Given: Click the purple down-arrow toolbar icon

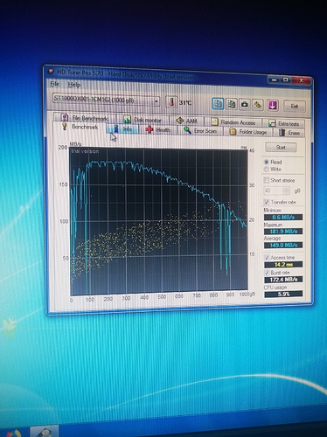Looking at the screenshot, I should point(272,105).
